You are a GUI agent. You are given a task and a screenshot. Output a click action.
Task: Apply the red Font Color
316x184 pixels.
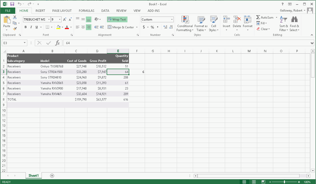pos(67,27)
